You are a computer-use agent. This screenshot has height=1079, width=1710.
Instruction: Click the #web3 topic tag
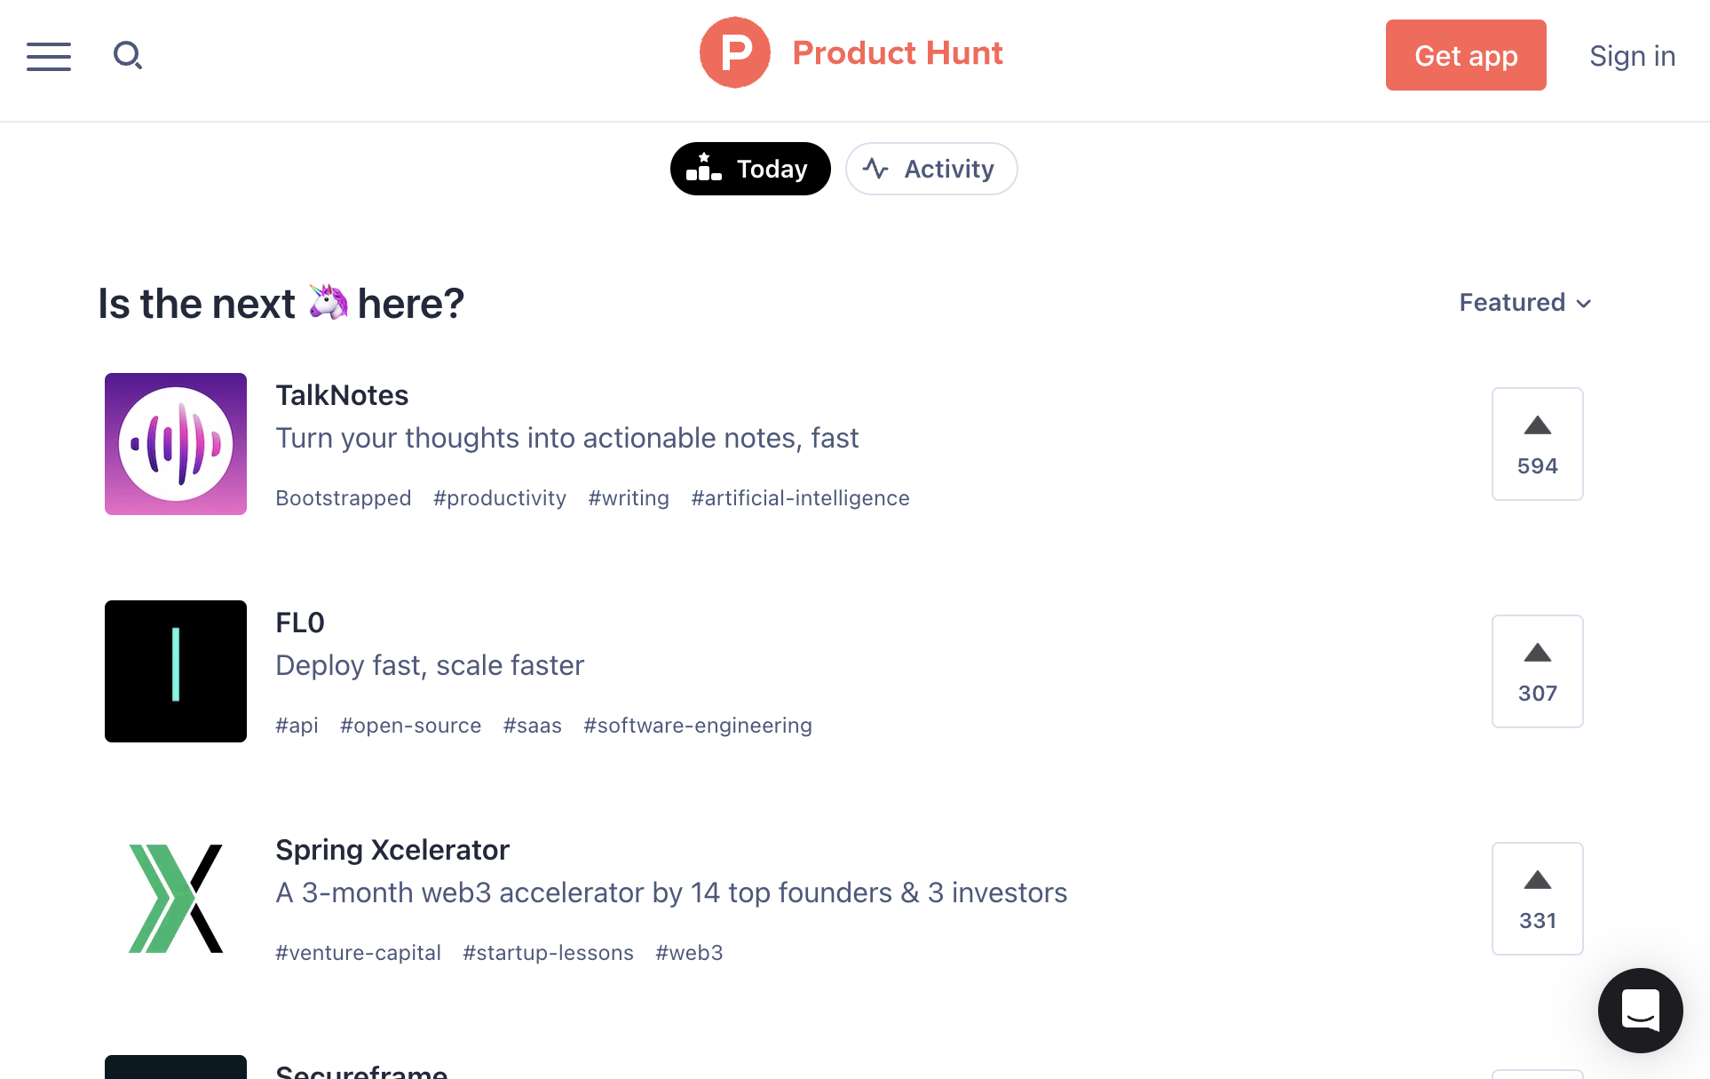pos(689,953)
